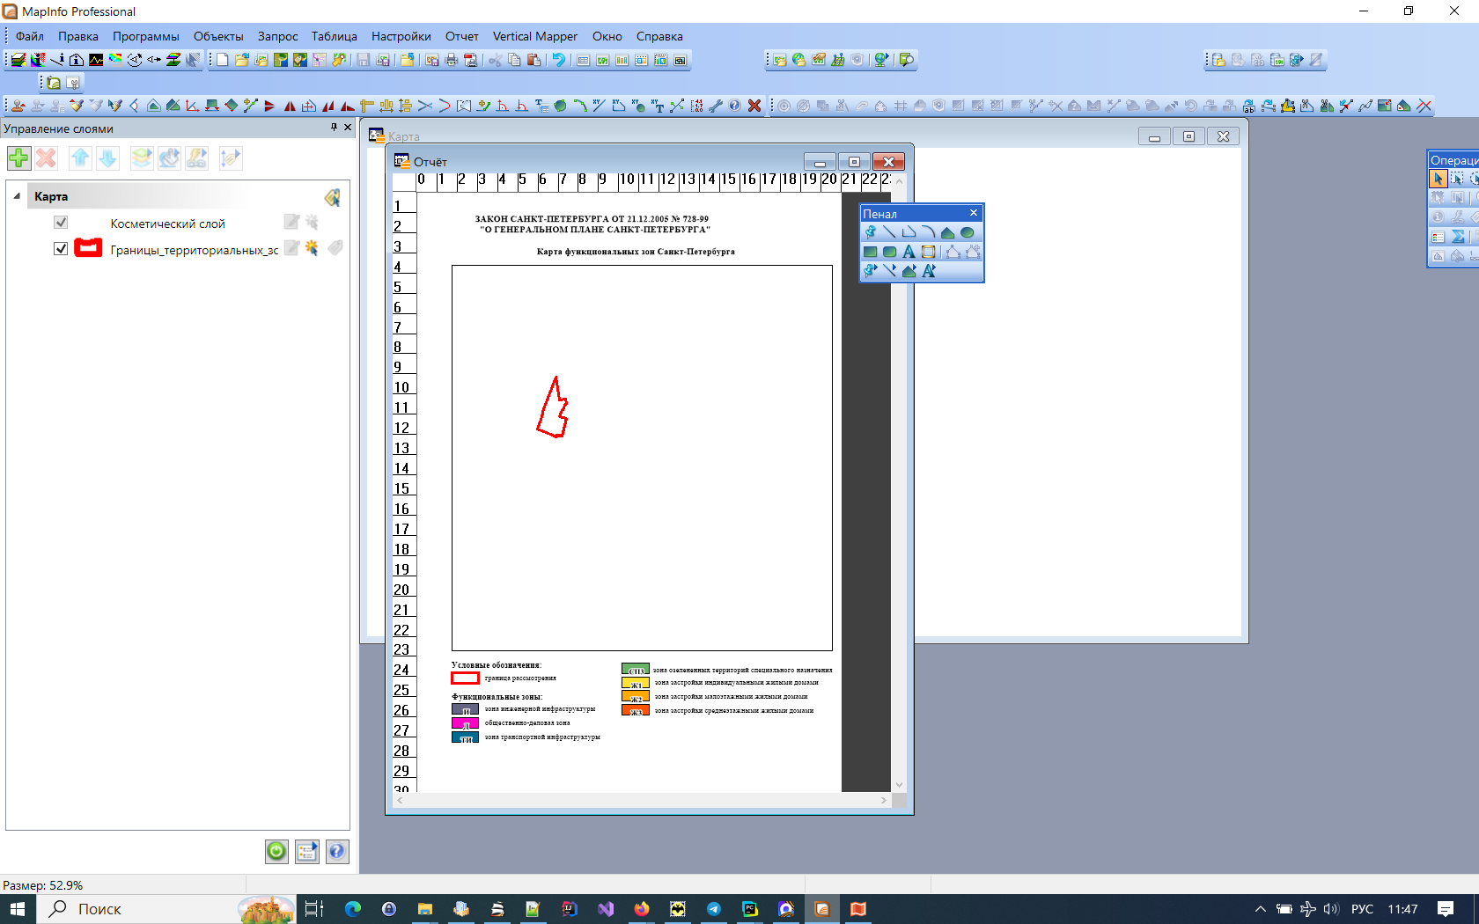Minimize the Карта window
Image resolution: width=1479 pixels, height=924 pixels.
pos(1154,136)
